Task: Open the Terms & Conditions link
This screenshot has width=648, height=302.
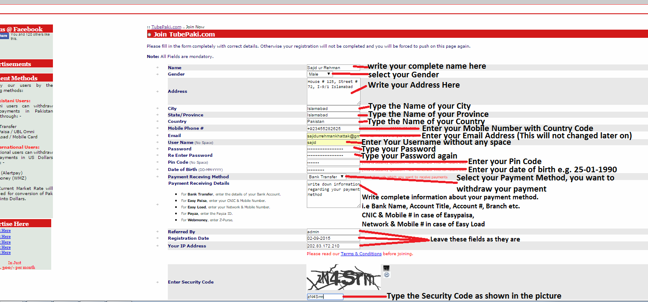Action: coord(361,254)
